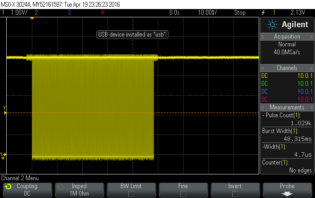Viewport: 315px width, 198px height.
Task: Select the Measurements panel header
Action: point(287,107)
